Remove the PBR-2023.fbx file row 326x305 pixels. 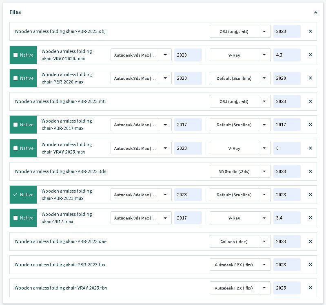(310, 265)
